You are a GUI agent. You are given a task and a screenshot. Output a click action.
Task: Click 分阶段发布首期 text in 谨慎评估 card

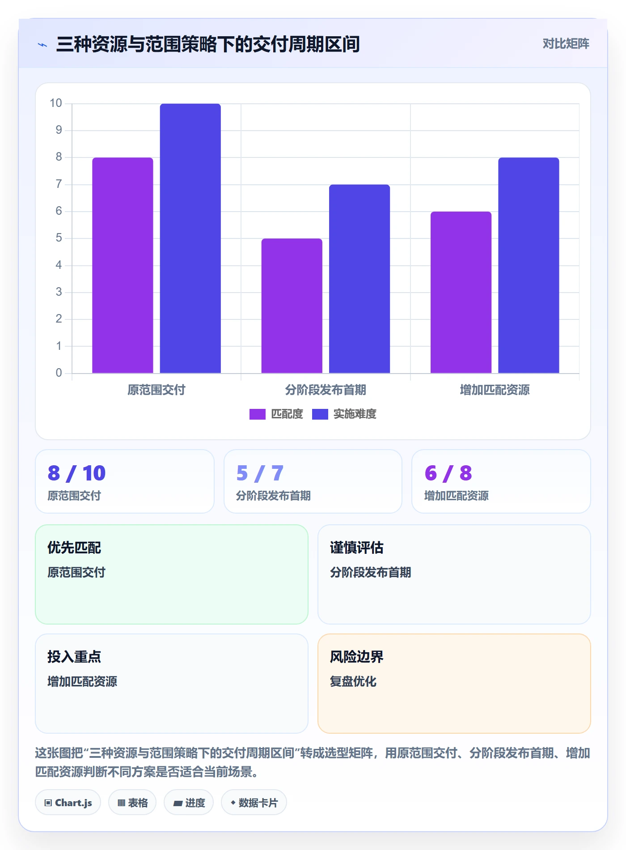[371, 573]
